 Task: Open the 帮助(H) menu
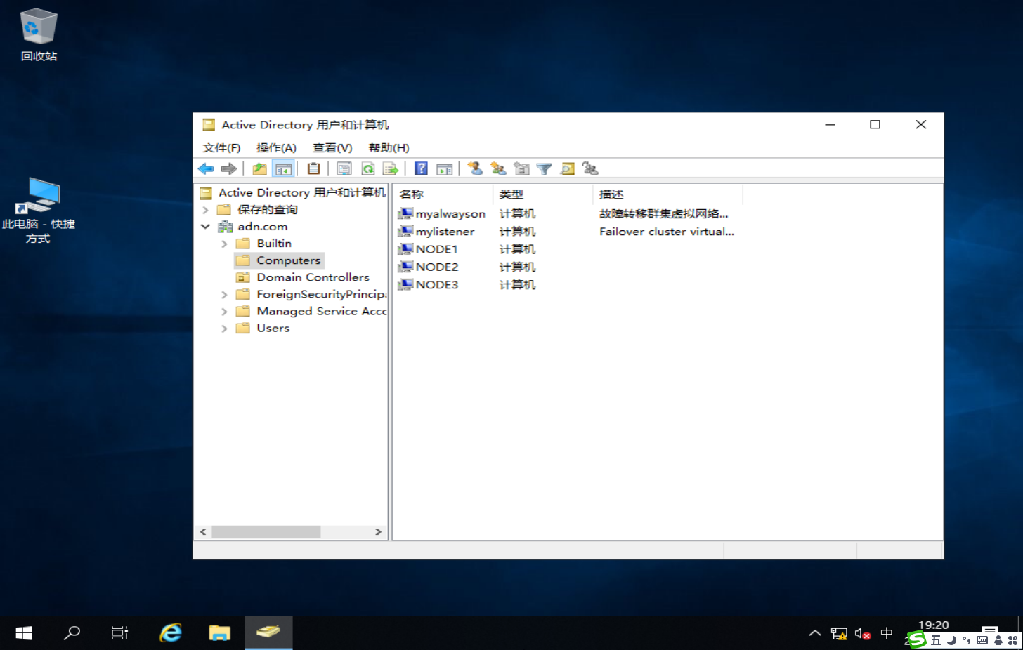(389, 147)
